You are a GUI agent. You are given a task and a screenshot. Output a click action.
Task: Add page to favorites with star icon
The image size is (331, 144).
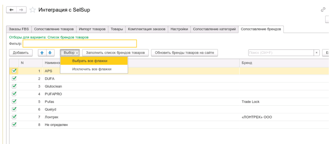32,10
